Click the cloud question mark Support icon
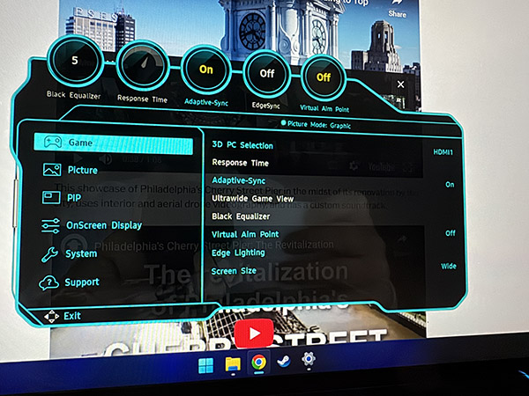Image resolution: width=529 pixels, height=396 pixels. point(48,282)
